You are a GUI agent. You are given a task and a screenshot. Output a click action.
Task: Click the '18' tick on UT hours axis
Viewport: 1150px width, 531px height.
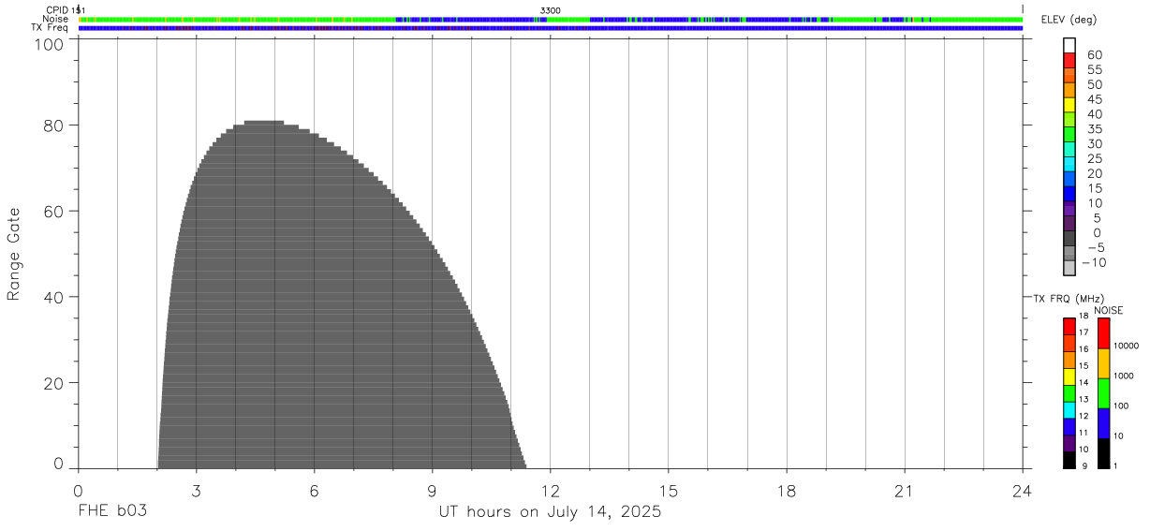click(x=787, y=492)
